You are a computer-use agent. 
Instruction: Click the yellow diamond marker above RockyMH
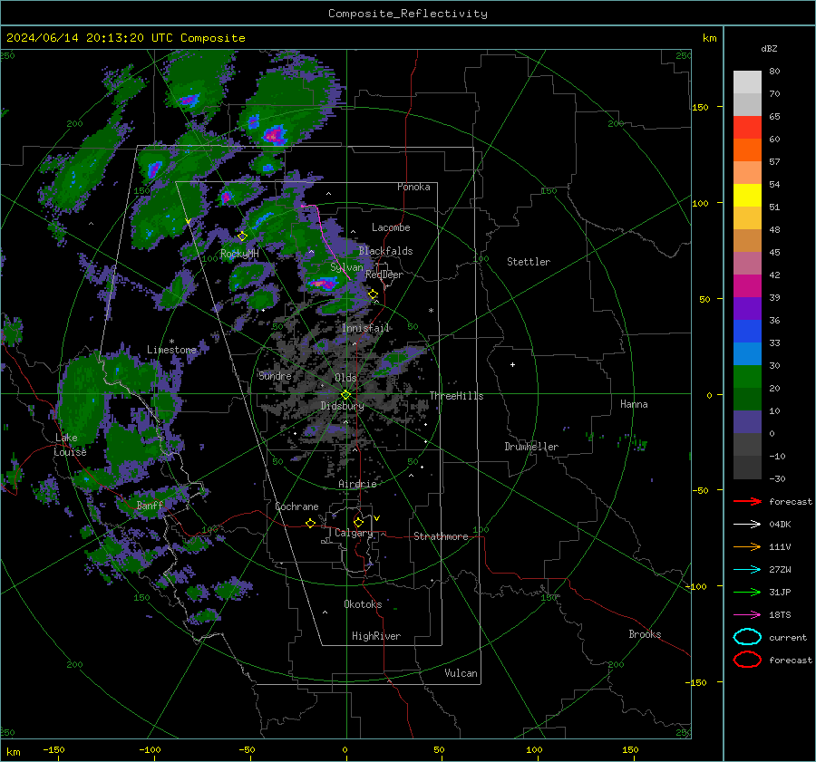tap(242, 236)
